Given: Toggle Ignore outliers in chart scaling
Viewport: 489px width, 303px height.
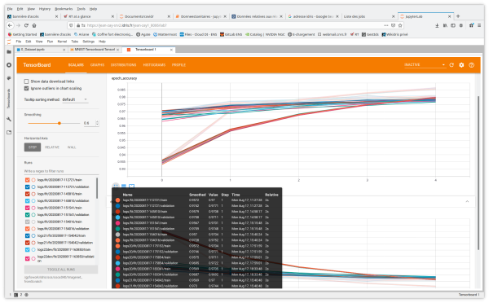Looking at the screenshot, I should (x=27, y=89).
